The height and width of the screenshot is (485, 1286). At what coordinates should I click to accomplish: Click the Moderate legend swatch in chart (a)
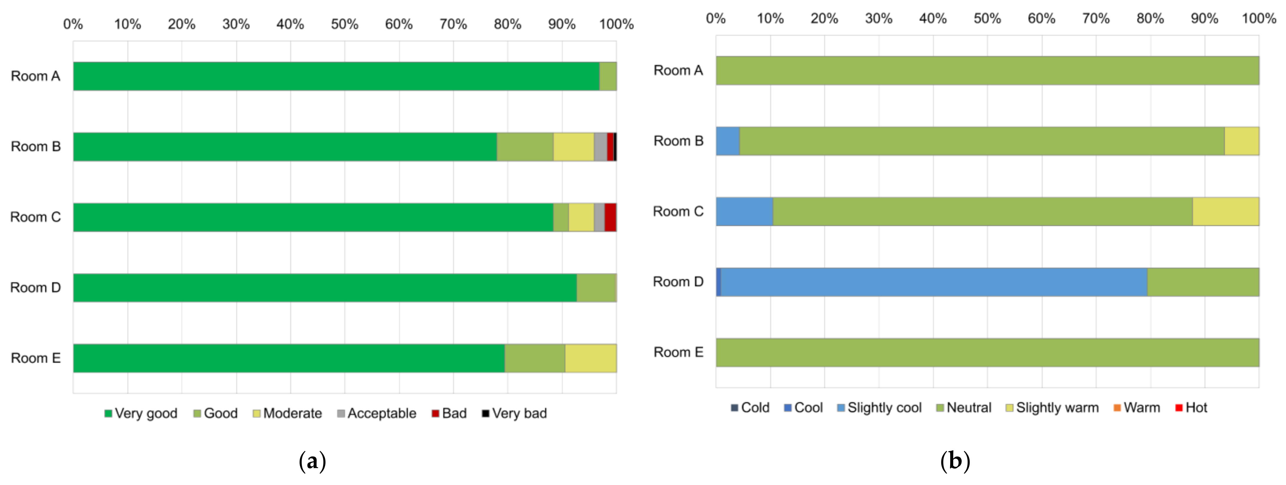pyautogui.click(x=256, y=414)
